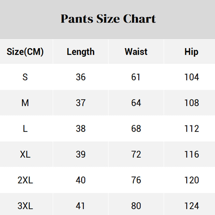Select waist value 76 for size 2XL

coord(136,180)
